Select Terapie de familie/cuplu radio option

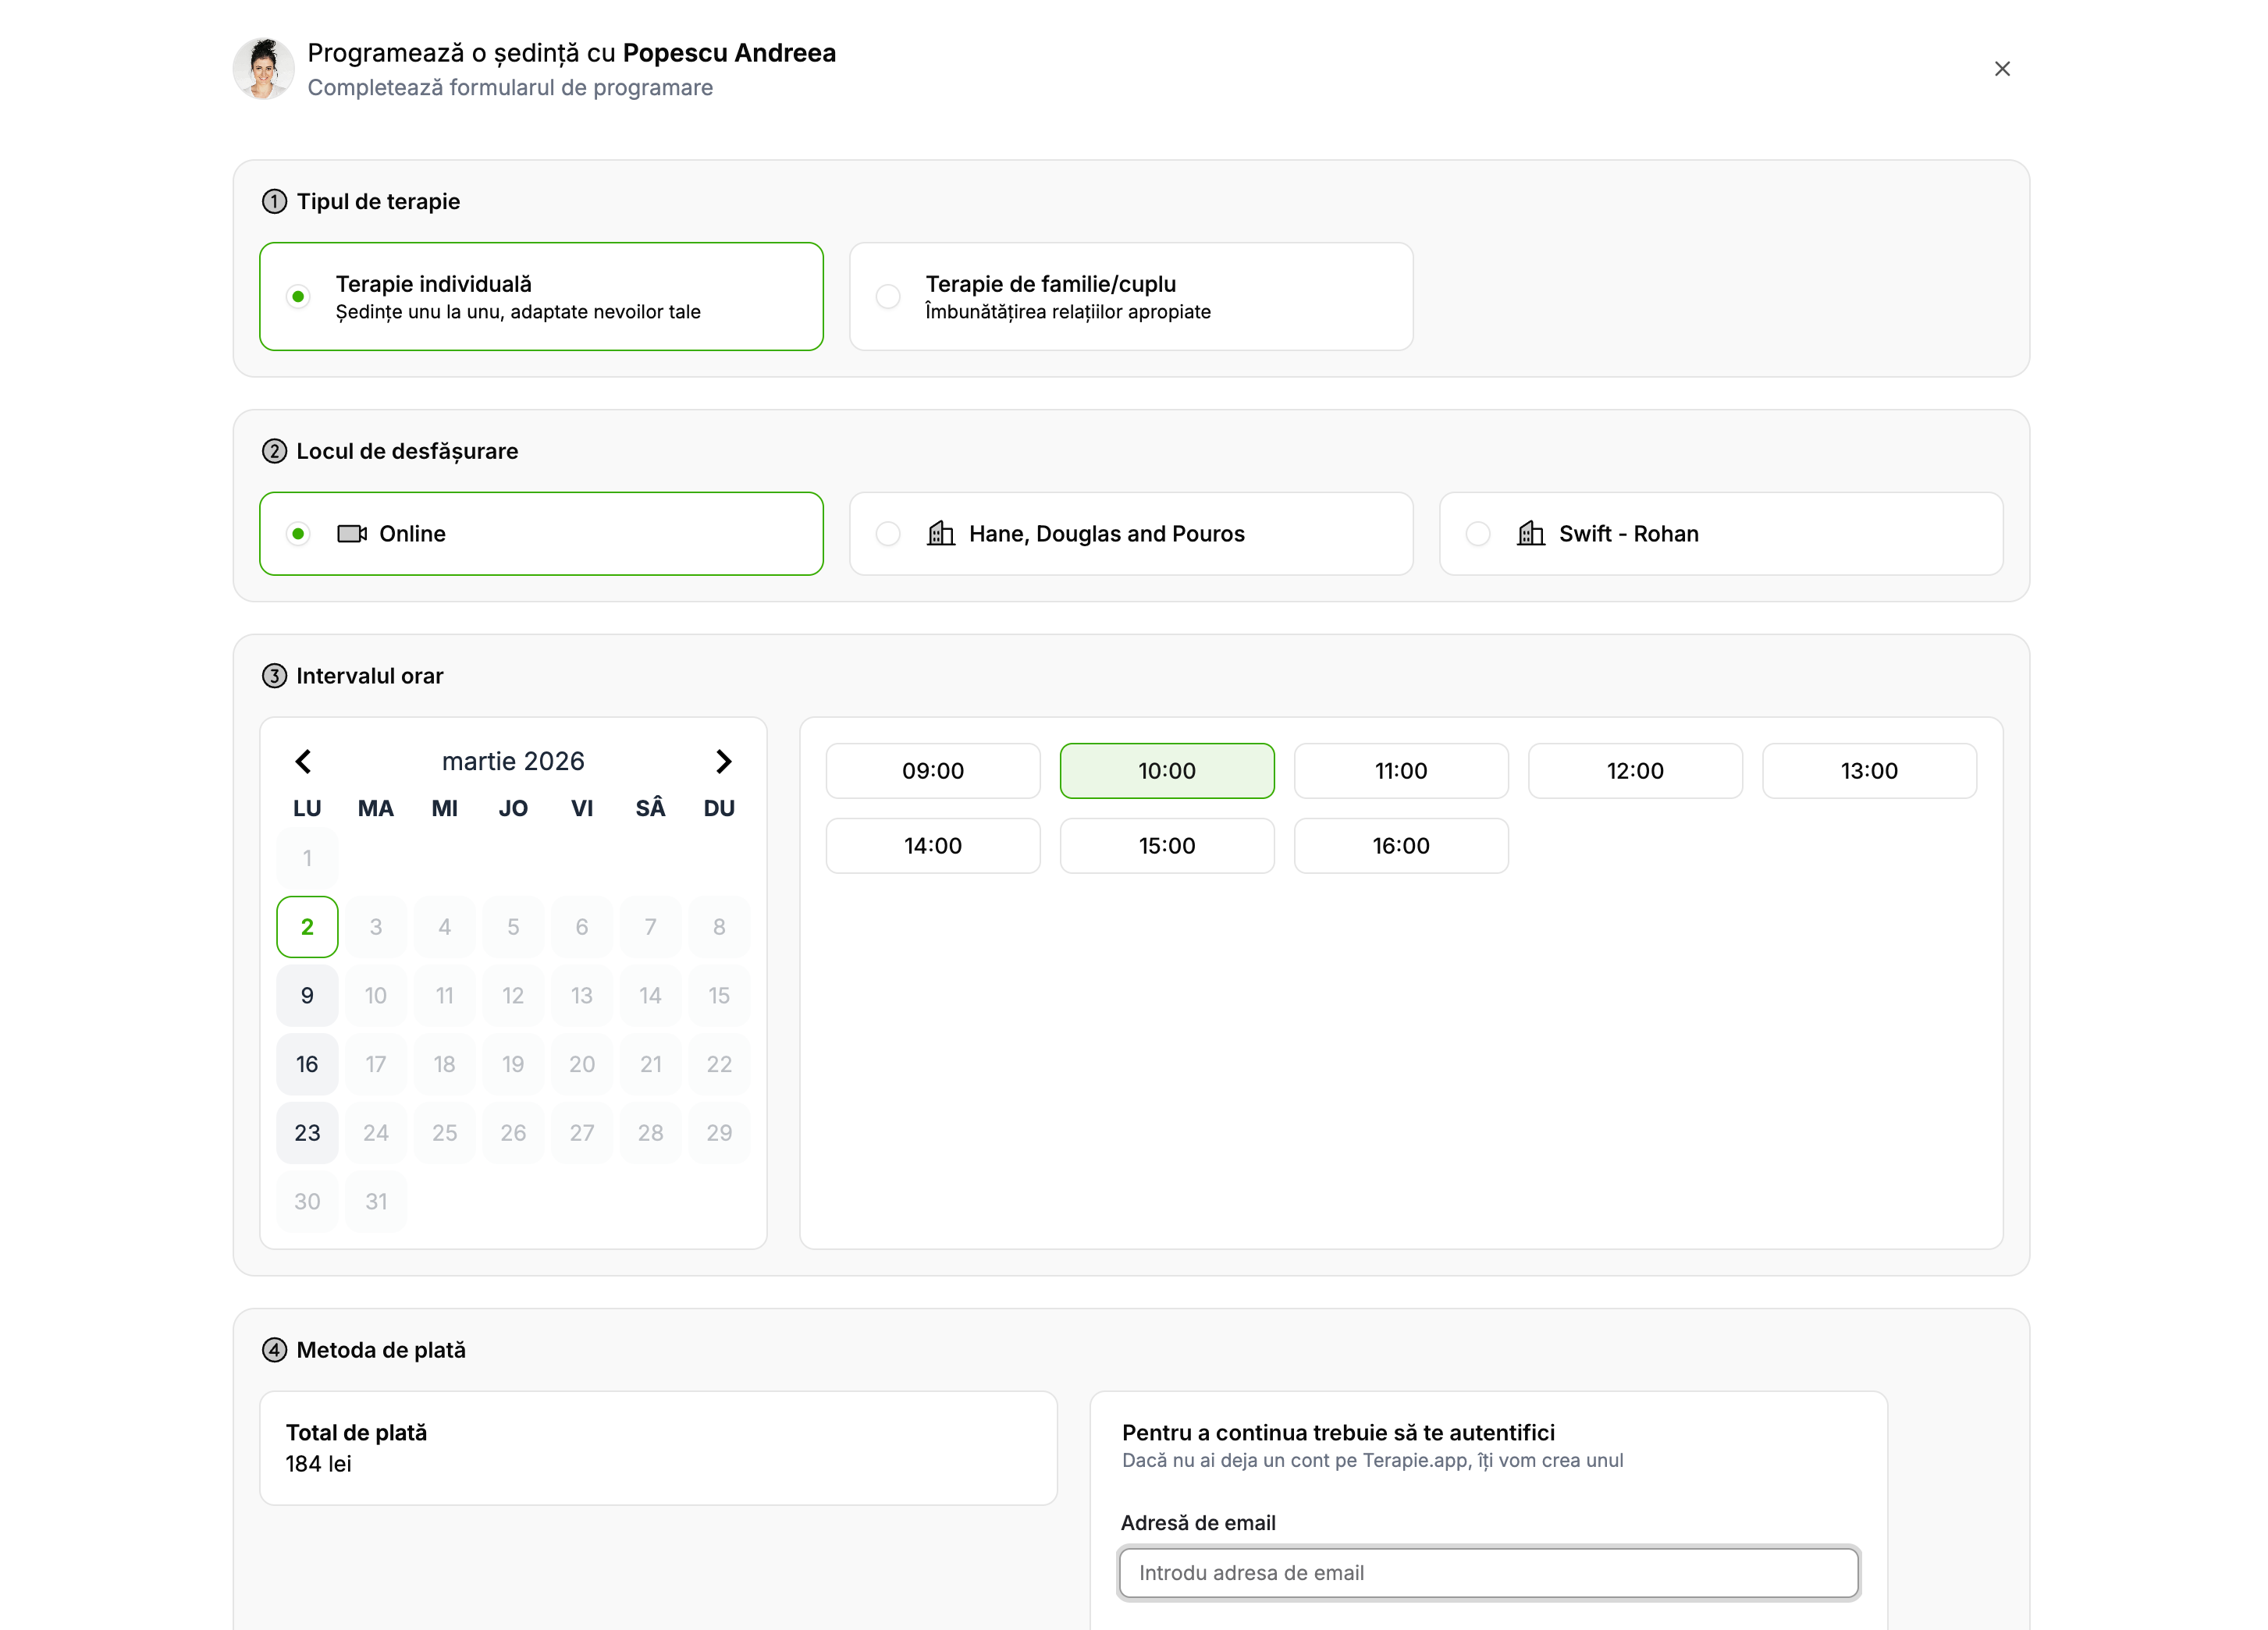coord(888,297)
